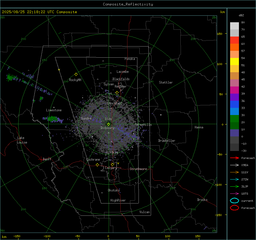Click the '80' value in the dBZ scale
This screenshot has width=256, height=240.
[243, 23]
